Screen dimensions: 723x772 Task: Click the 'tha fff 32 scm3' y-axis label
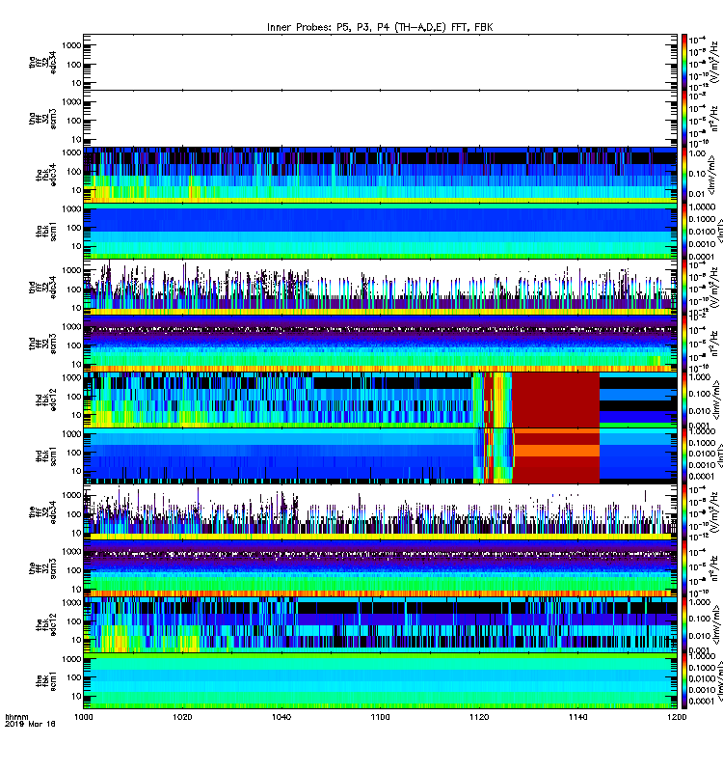pyautogui.click(x=42, y=119)
